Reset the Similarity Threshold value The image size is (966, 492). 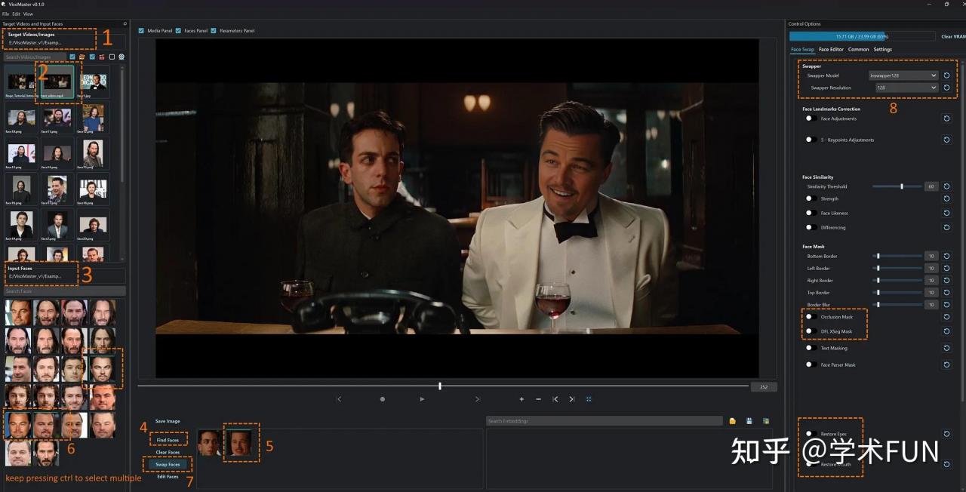[946, 186]
